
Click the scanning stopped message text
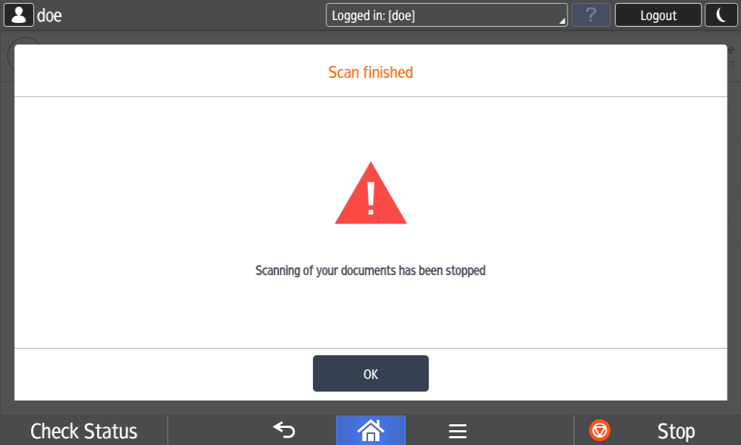point(371,271)
